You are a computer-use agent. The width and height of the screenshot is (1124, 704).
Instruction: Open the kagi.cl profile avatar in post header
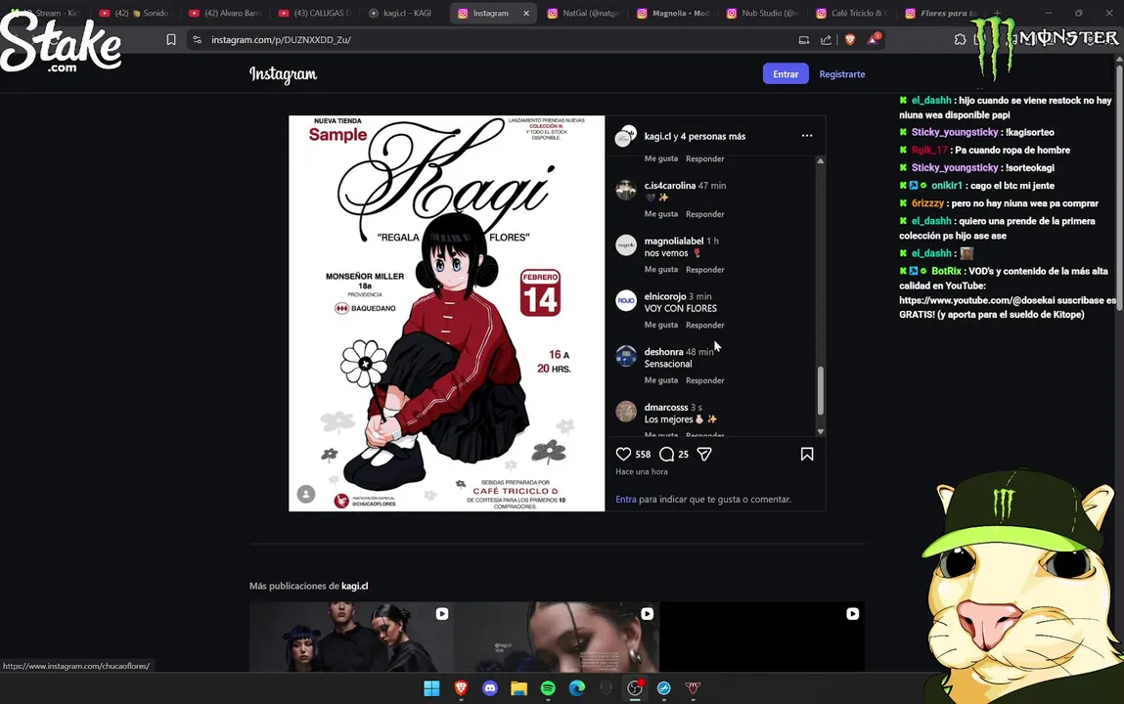626,136
